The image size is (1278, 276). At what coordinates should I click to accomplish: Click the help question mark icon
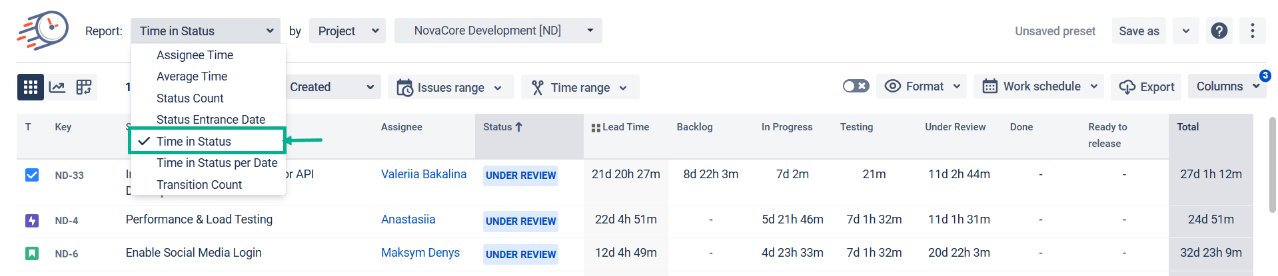1219,31
